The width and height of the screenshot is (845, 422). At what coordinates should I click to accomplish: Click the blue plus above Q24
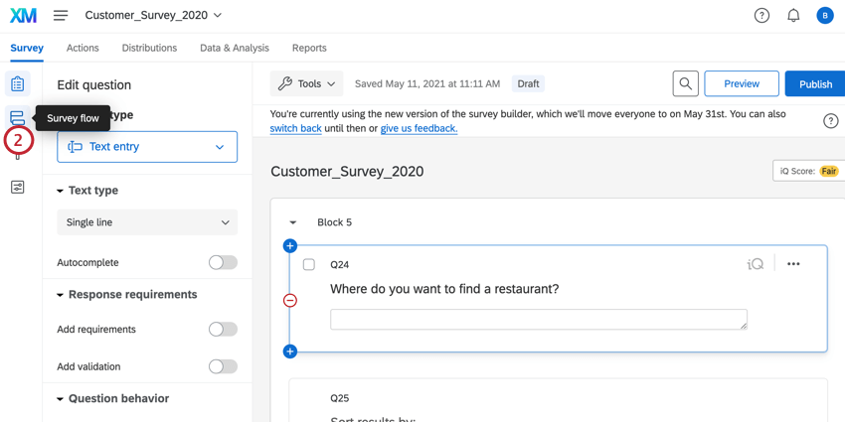(290, 245)
